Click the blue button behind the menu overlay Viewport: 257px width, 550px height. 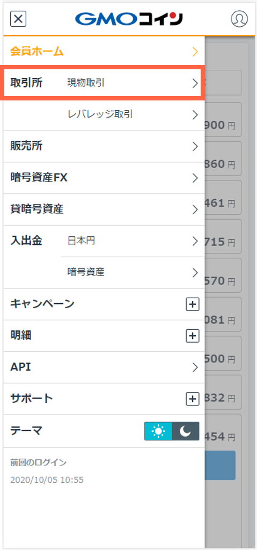pyautogui.click(x=220, y=465)
